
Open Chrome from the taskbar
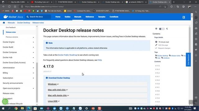tap(16, 108)
